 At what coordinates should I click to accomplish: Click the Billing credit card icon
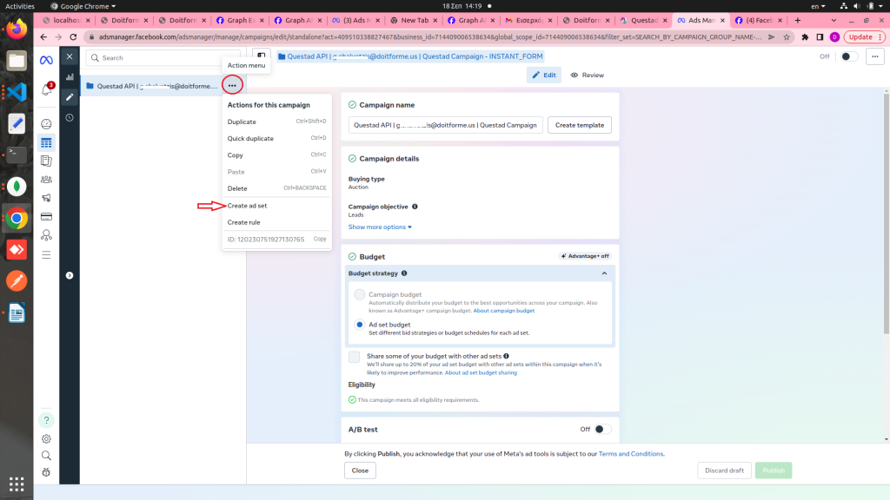46,216
